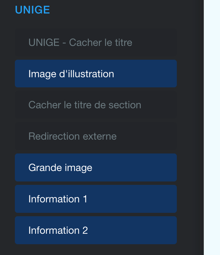The height and width of the screenshot is (255, 220).
Task: Enable Cacher le titre de section
Action: [x=95, y=105]
